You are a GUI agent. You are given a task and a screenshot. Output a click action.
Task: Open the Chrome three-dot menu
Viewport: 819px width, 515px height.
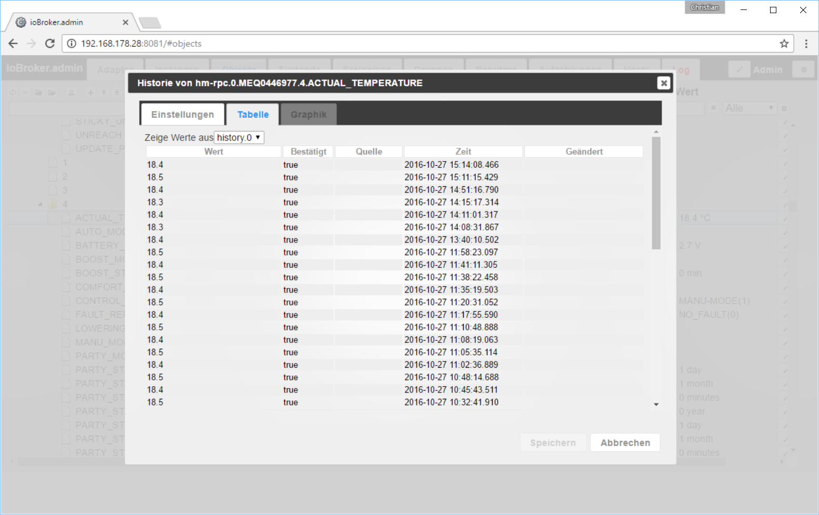806,44
